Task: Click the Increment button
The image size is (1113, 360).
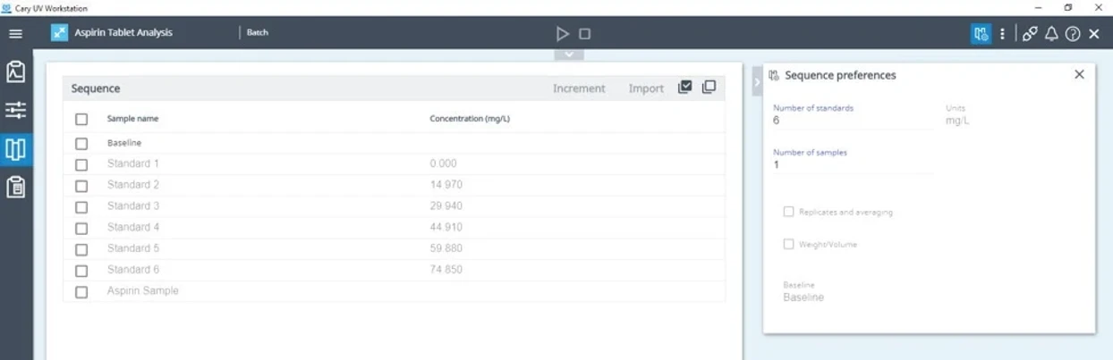Action: click(579, 88)
